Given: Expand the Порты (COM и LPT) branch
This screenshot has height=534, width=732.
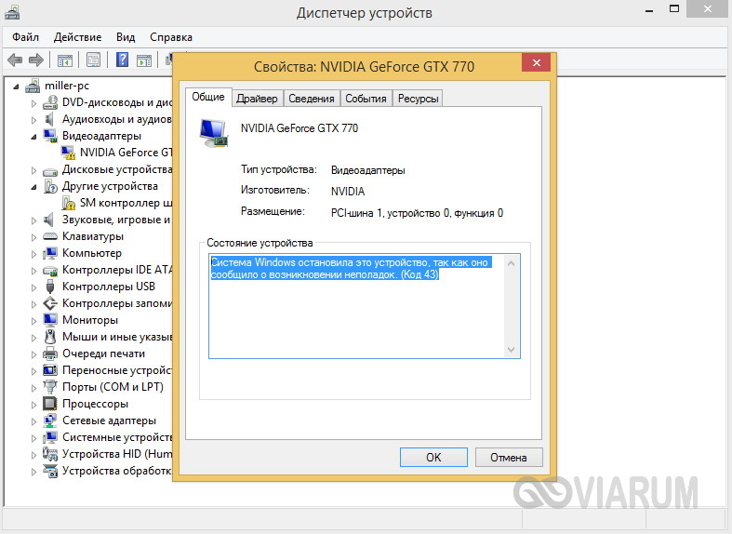Looking at the screenshot, I should [33, 388].
